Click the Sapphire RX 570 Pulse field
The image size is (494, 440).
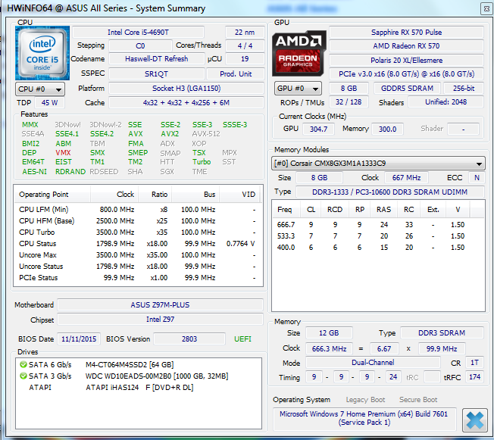pyautogui.click(x=406, y=33)
